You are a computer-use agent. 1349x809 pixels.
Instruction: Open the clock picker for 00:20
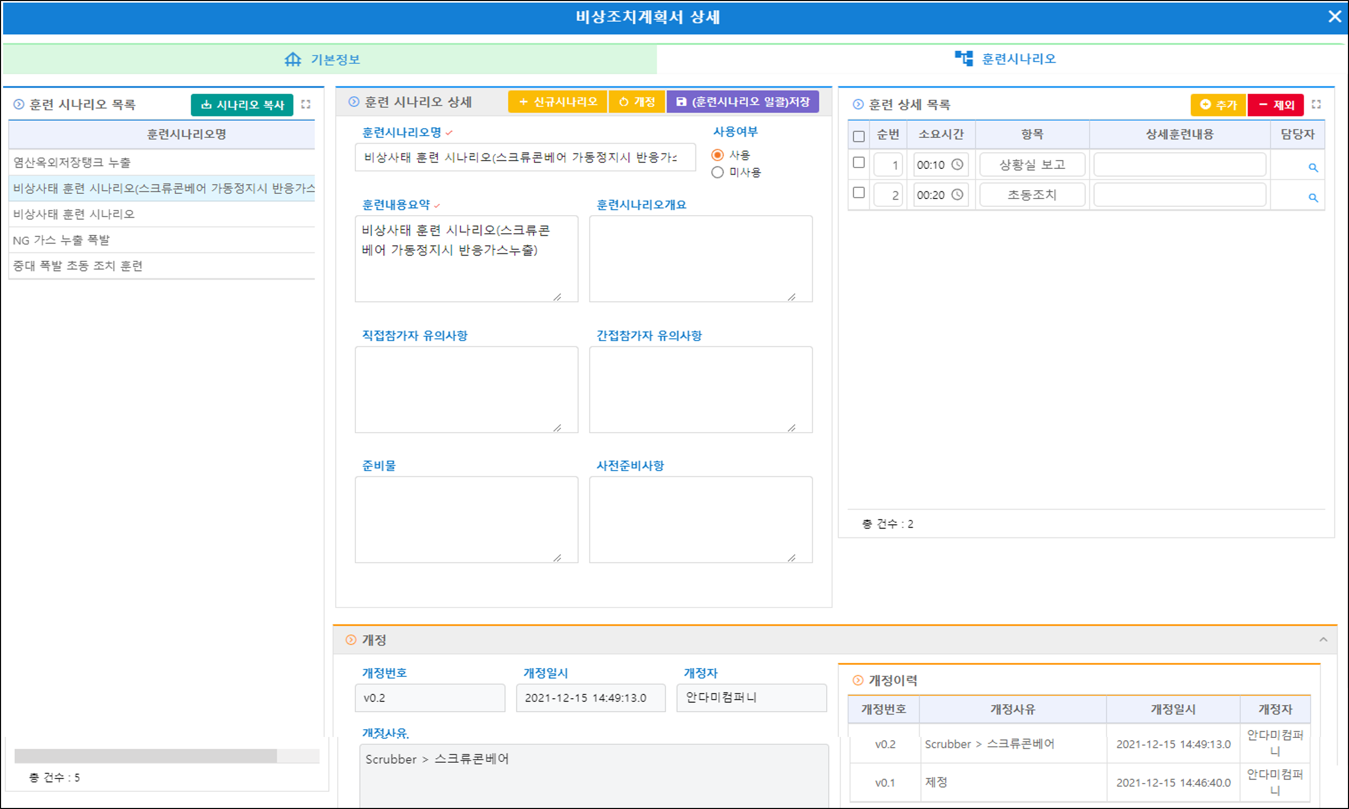957,195
